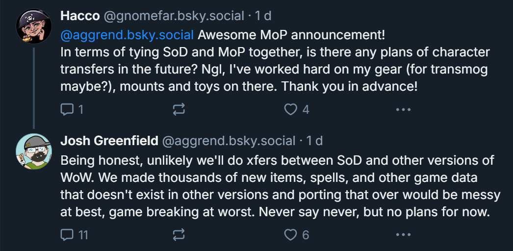The height and width of the screenshot is (251, 513).
Task: Reply to Josh Greenfield's post
Action: (x=67, y=235)
